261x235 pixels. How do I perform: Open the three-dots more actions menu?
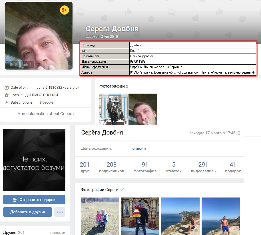(60, 212)
